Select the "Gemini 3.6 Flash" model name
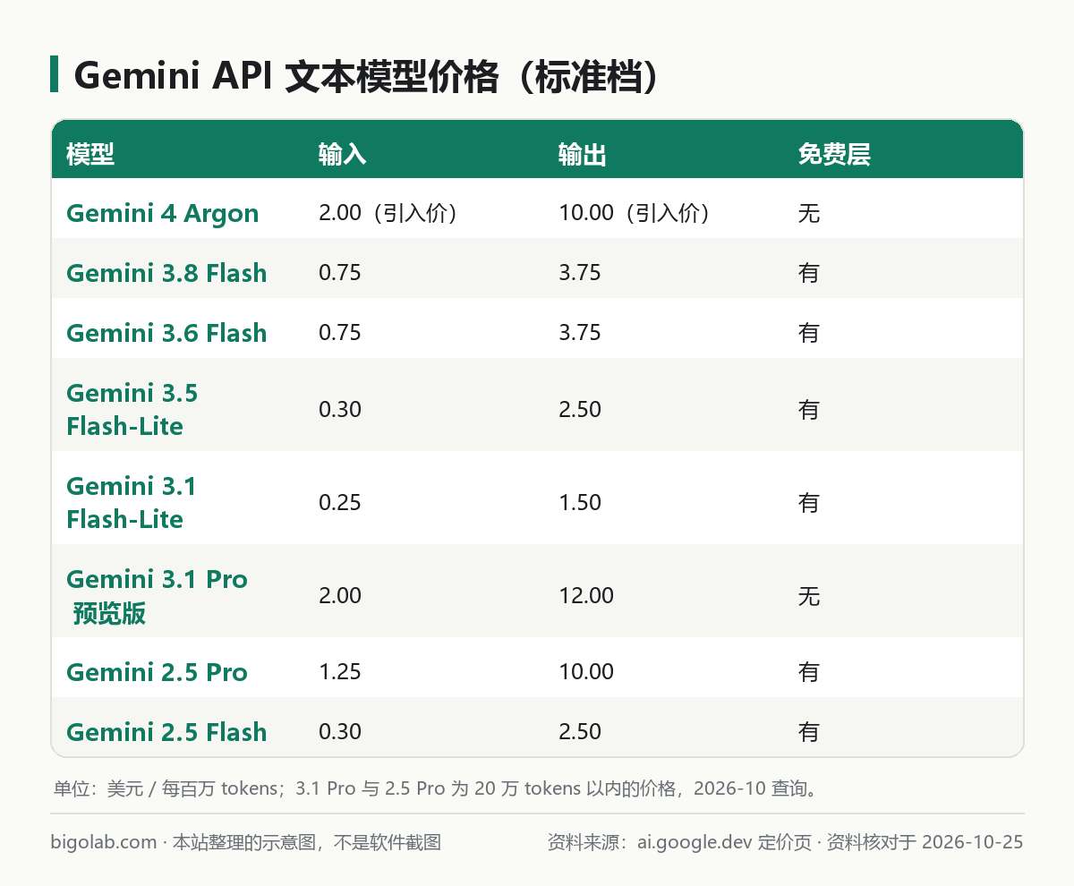The height and width of the screenshot is (886, 1074). (x=166, y=333)
